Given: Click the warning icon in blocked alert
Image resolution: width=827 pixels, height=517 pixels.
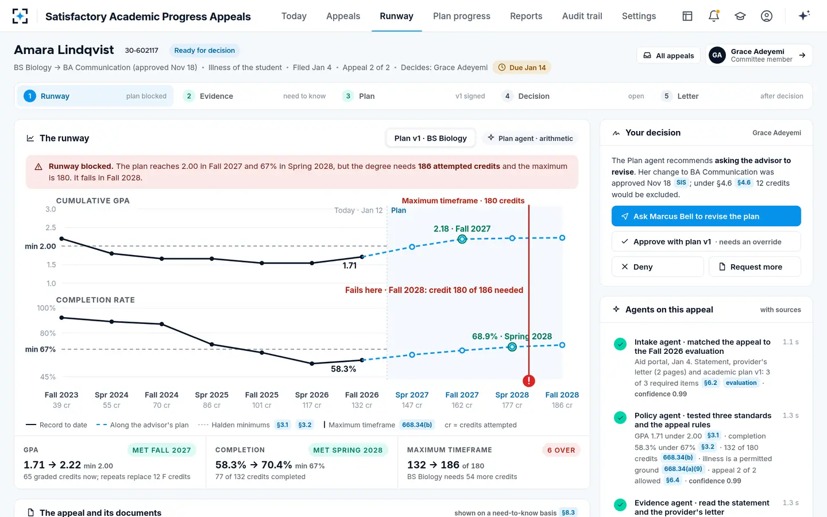Looking at the screenshot, I should point(38,167).
